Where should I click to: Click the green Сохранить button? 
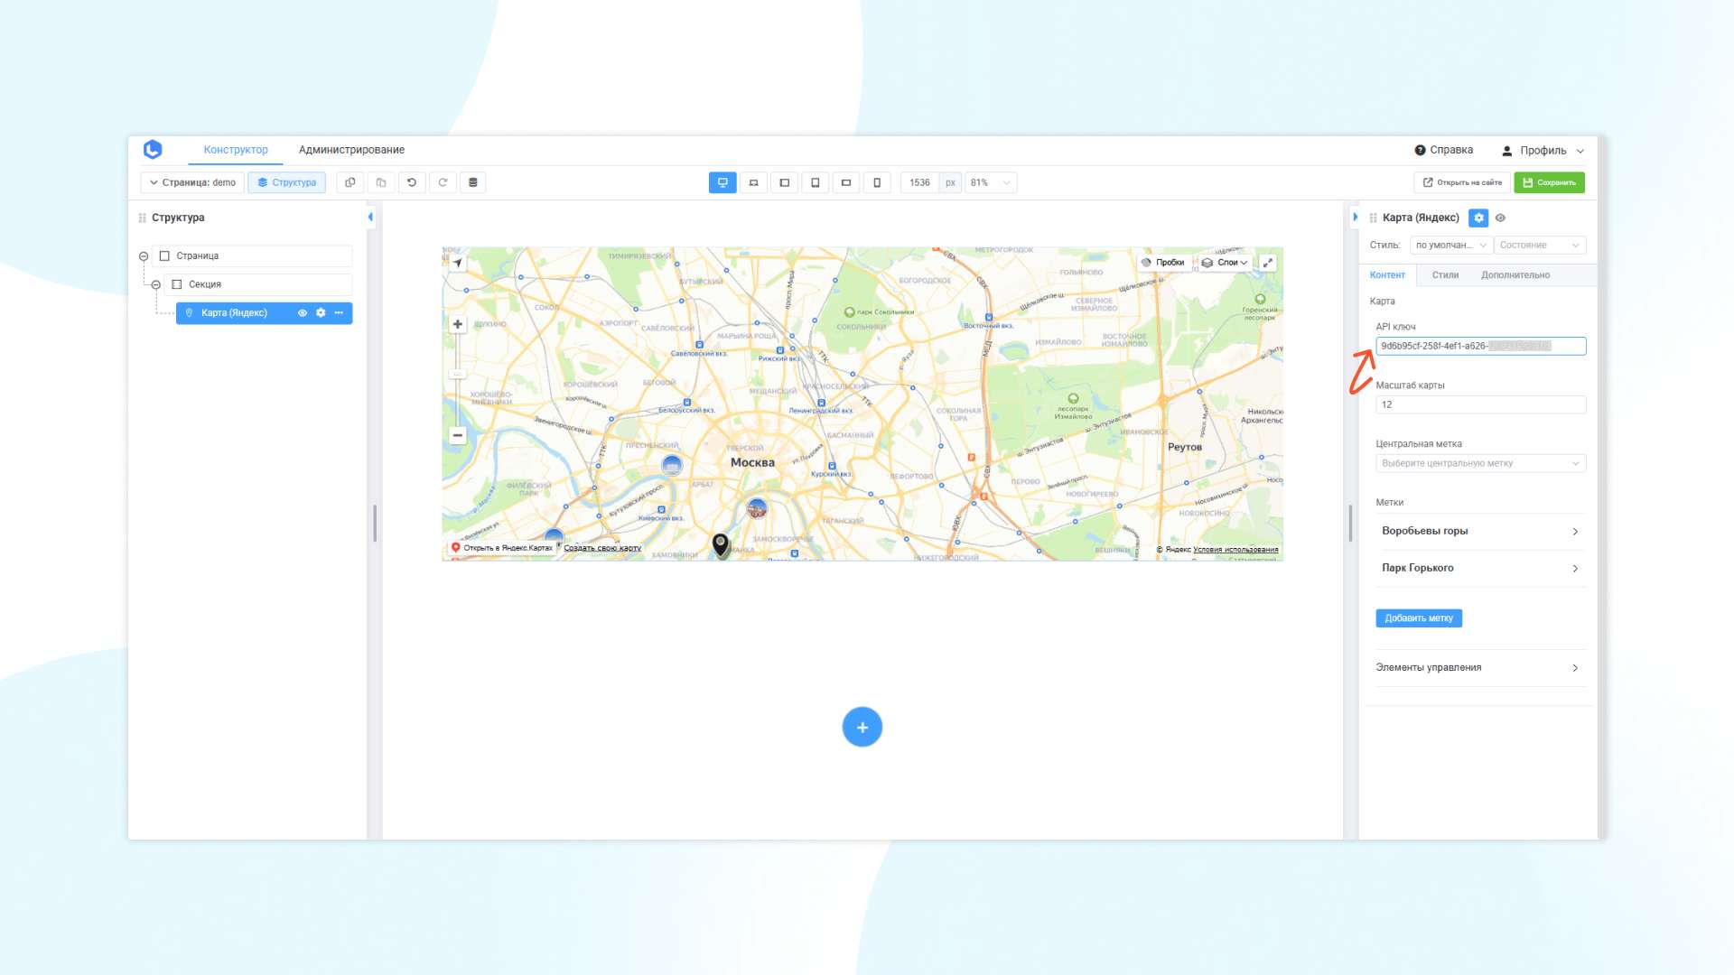point(1549,182)
